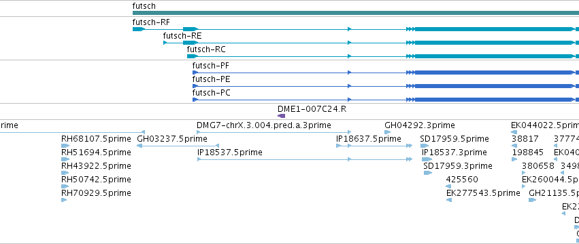Click feature label 38817

pyautogui.click(x=525, y=139)
